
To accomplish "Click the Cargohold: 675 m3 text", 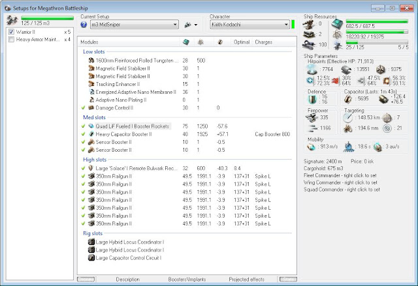I will (323, 168).
